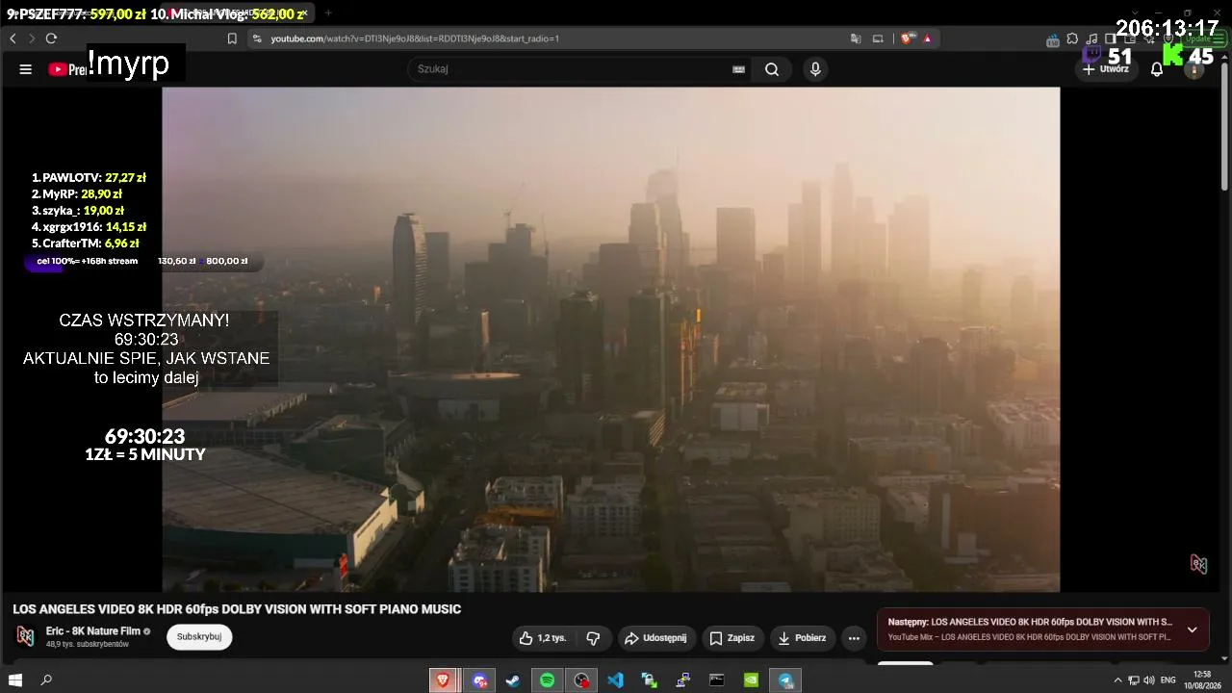Open the Brave Shields lion icon
Viewport: 1232px width, 693px height.
[x=907, y=38]
